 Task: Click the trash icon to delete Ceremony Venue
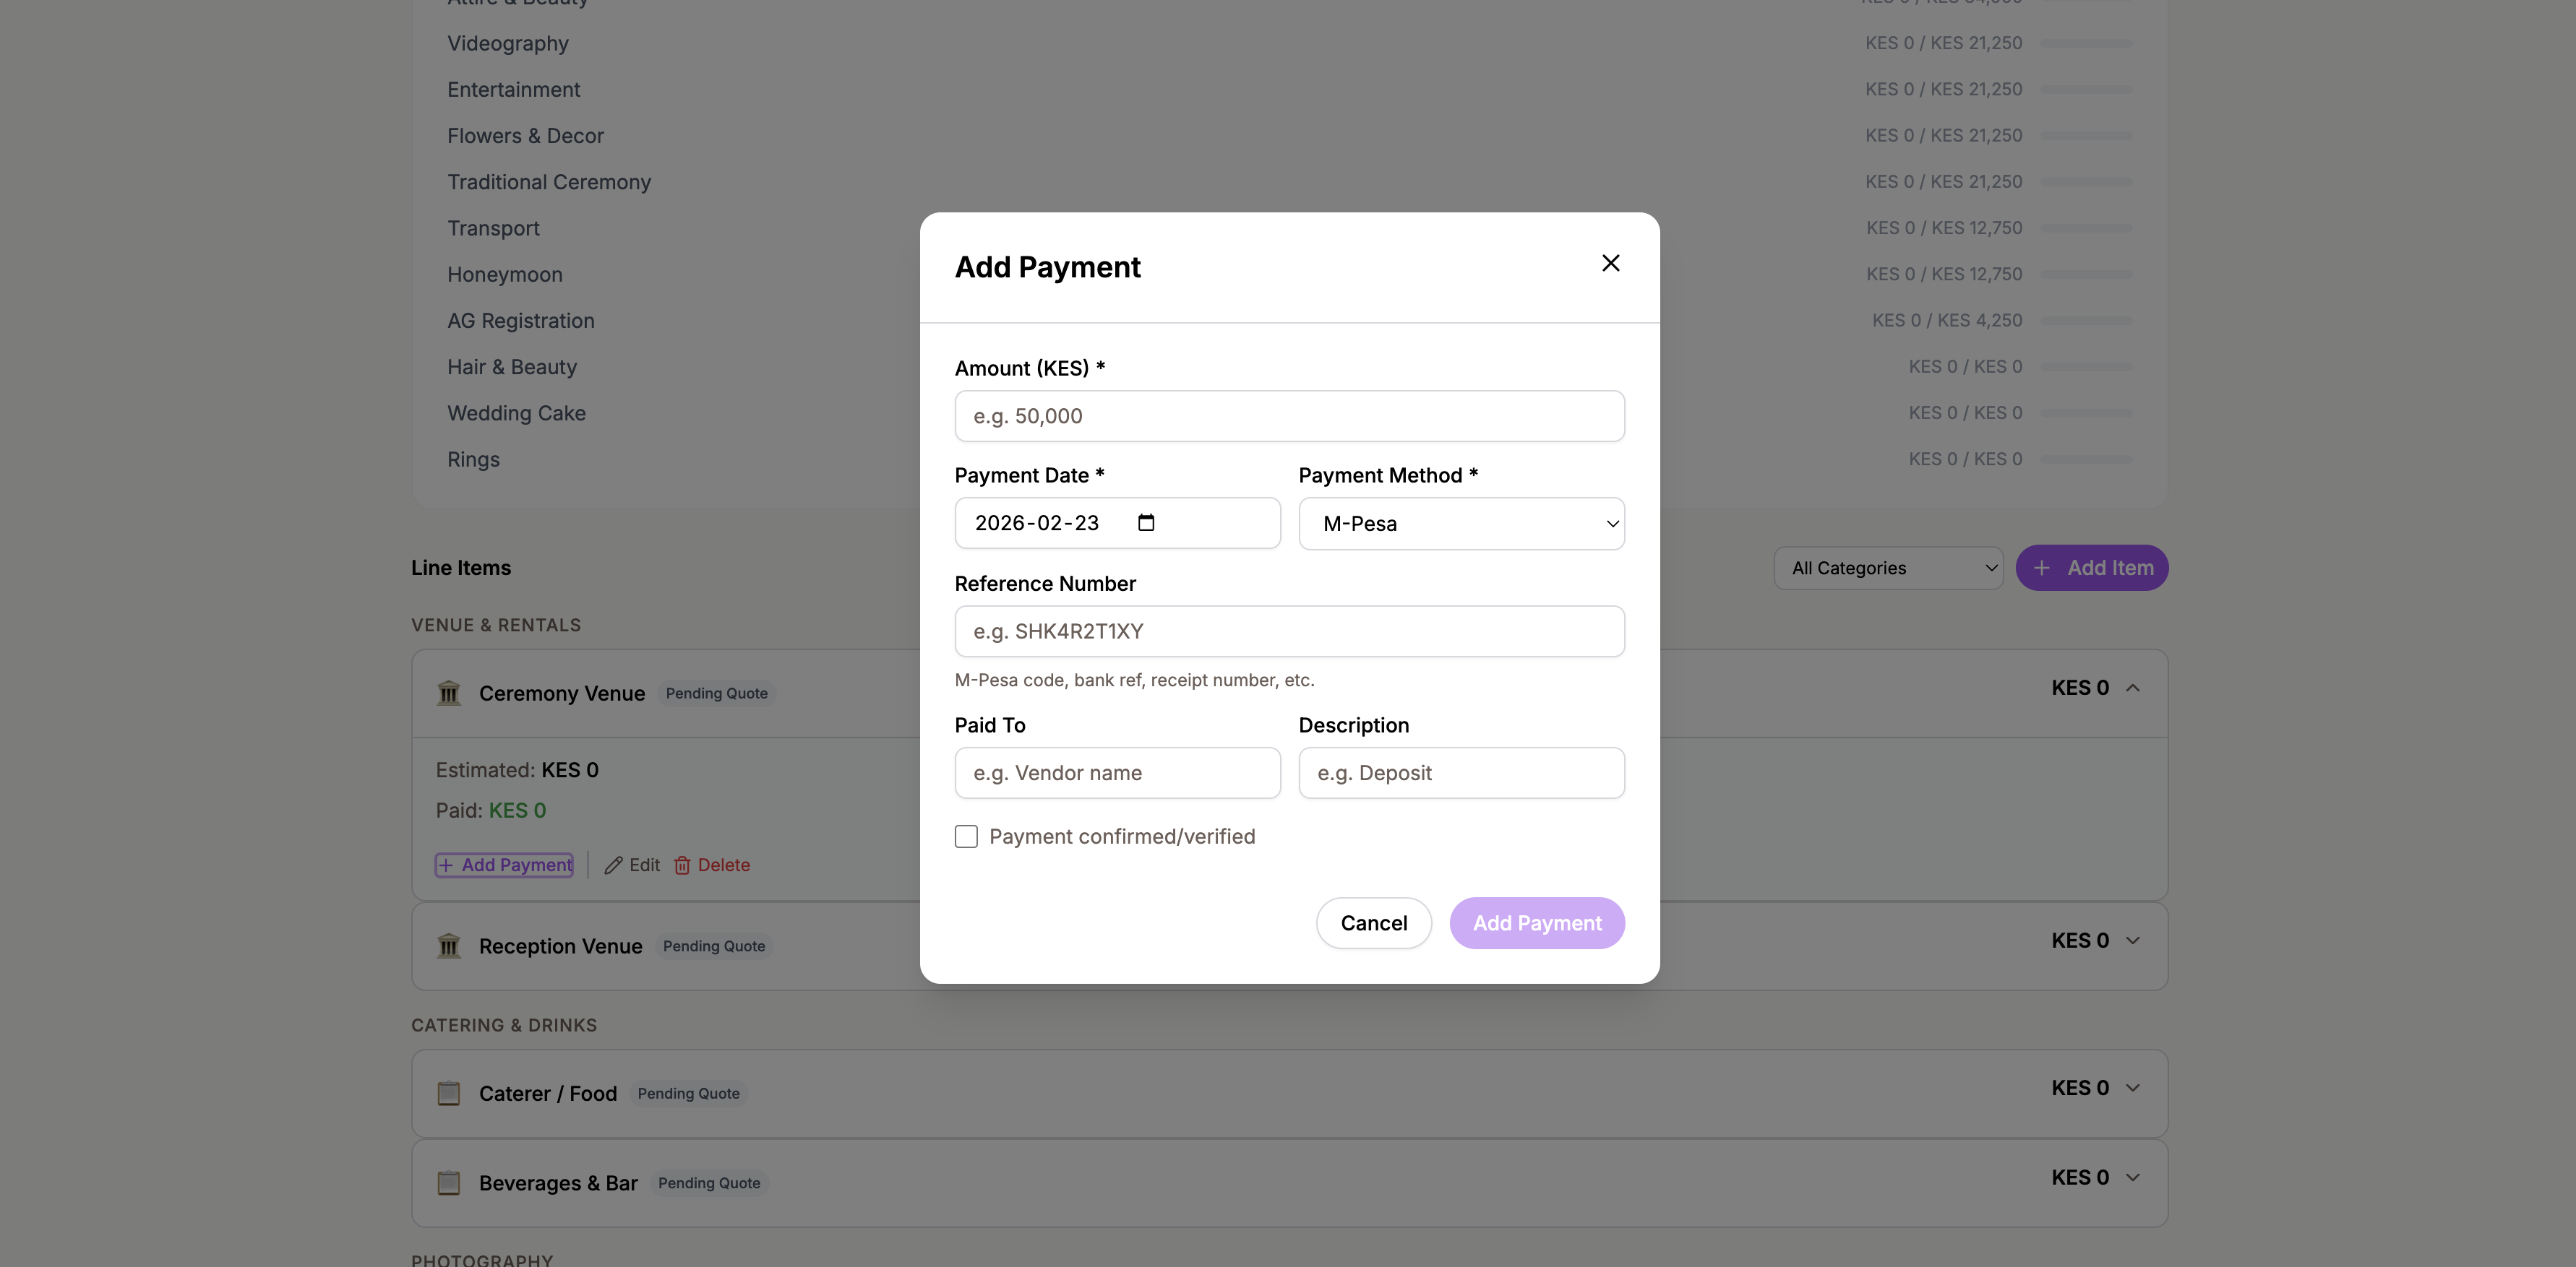point(684,865)
